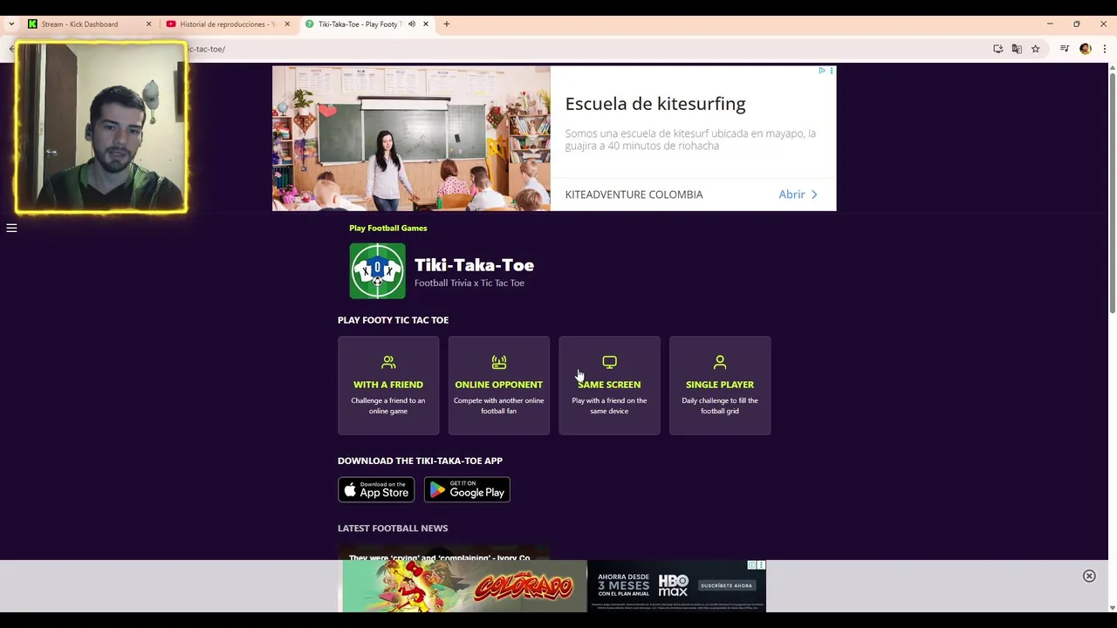Get it on Google Play badge
Viewport: 1117px width, 628px height.
[x=467, y=489]
